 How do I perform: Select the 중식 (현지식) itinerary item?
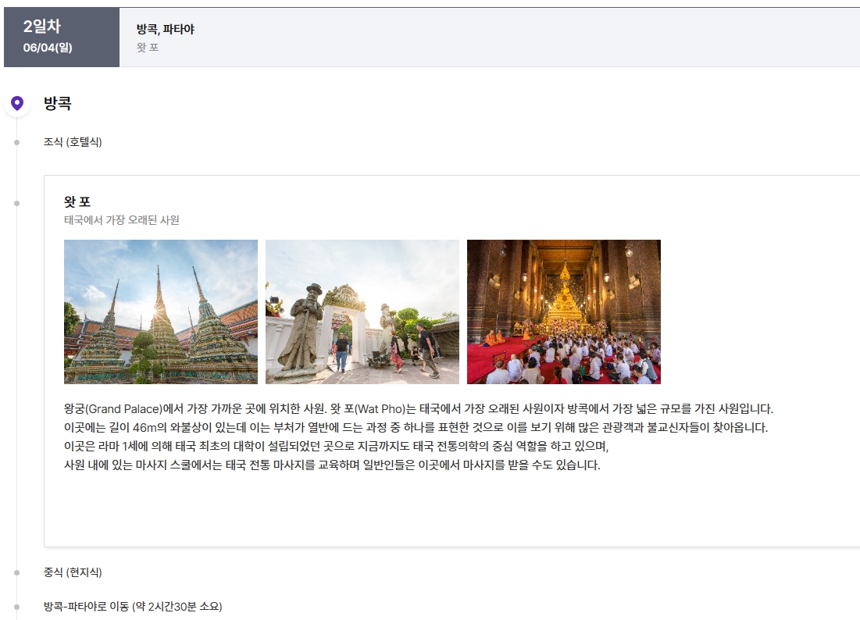point(73,572)
